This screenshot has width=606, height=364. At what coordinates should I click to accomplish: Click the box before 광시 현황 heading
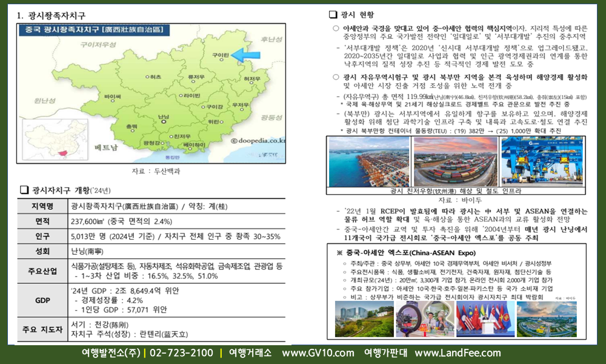[x=333, y=15]
